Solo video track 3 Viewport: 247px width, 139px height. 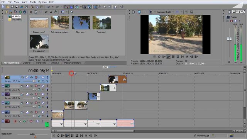tap(47, 94)
